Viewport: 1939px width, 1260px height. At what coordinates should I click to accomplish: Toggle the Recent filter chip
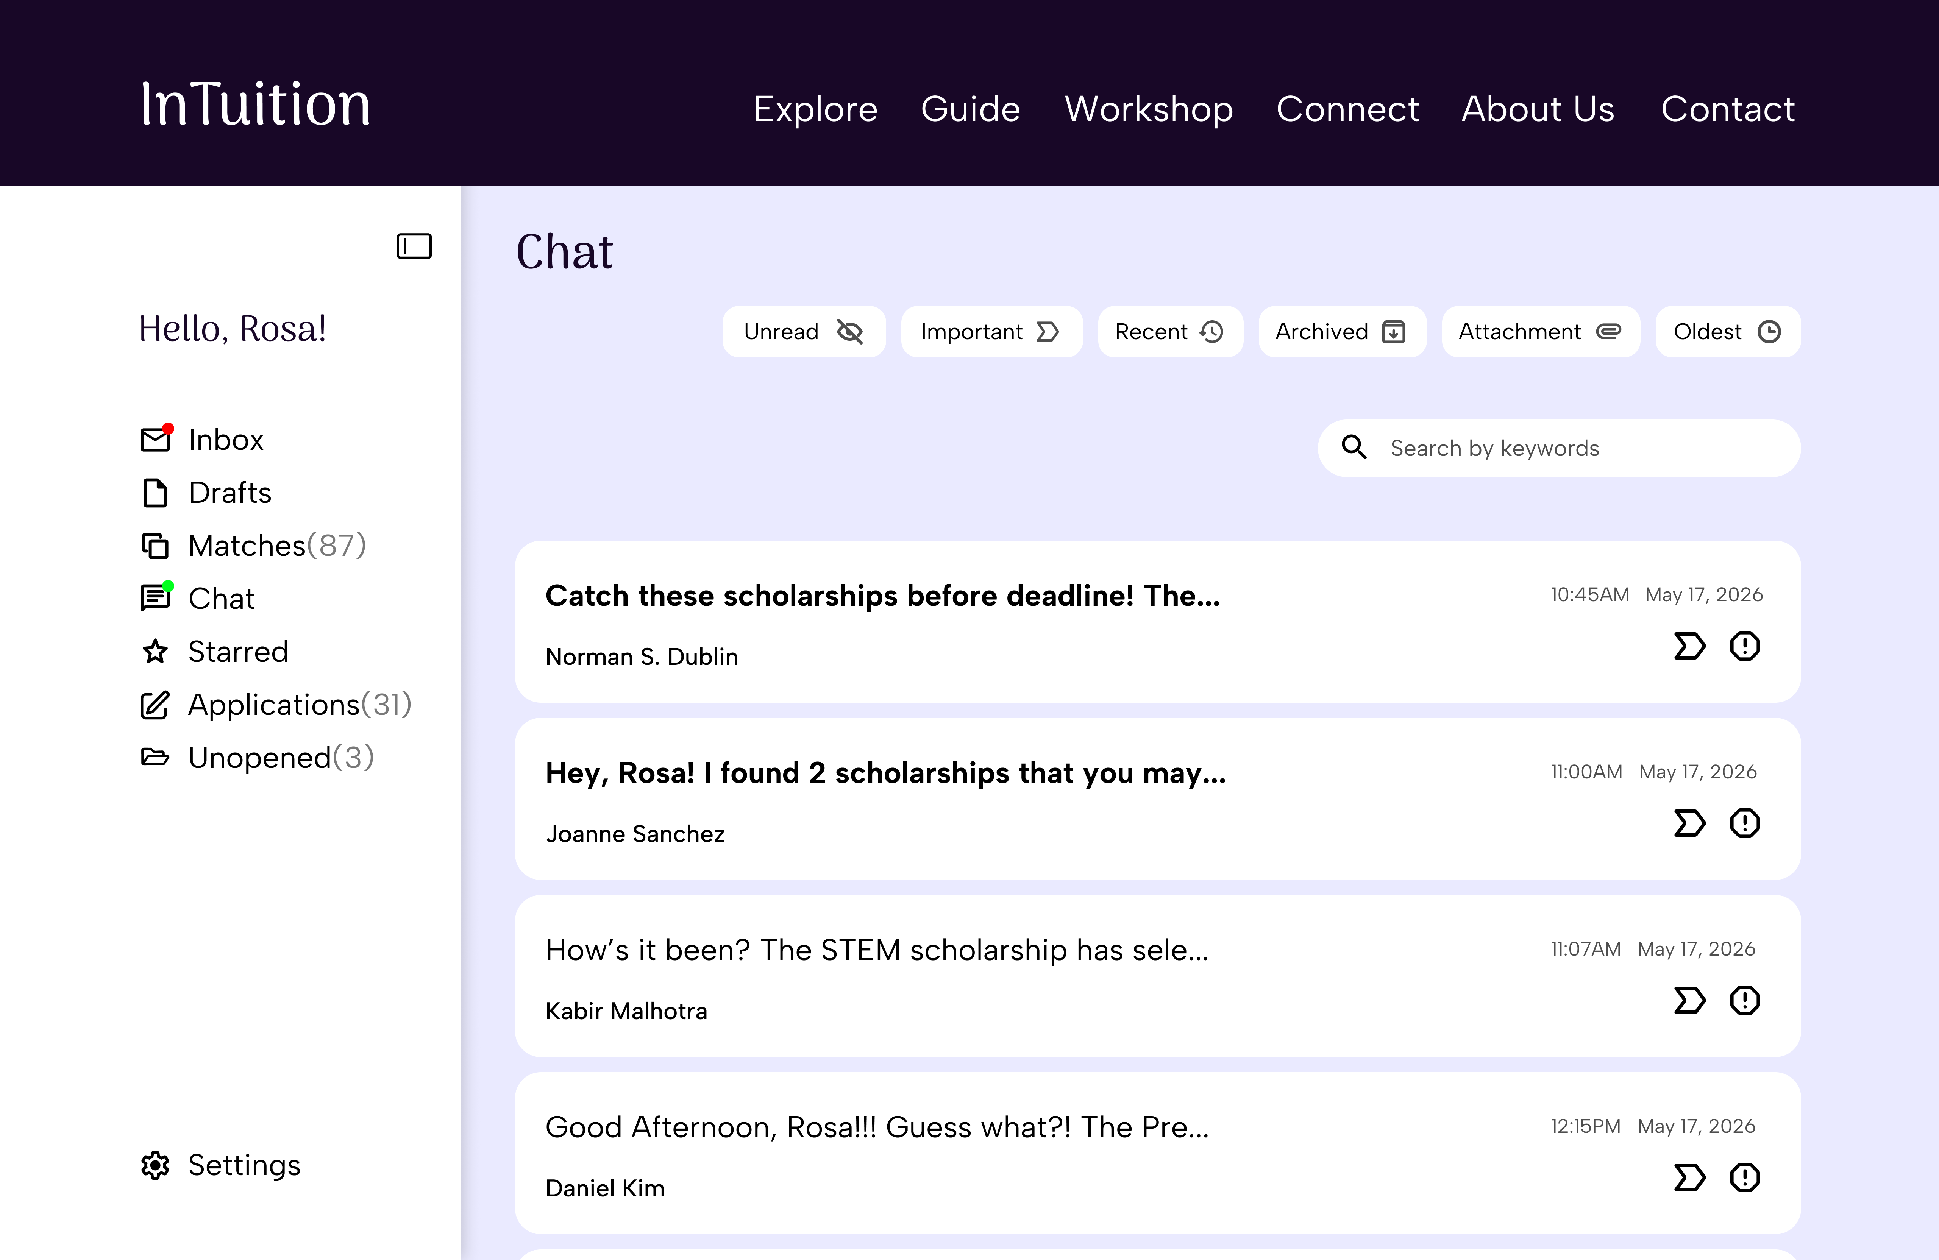click(x=1170, y=332)
